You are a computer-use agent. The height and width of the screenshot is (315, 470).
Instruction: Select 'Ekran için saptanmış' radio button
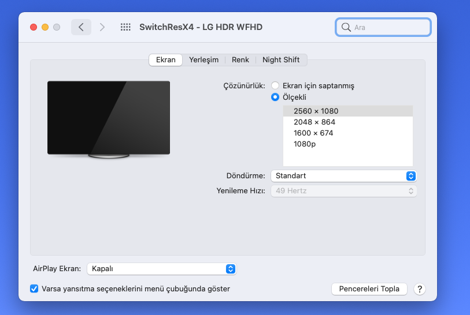(x=275, y=85)
